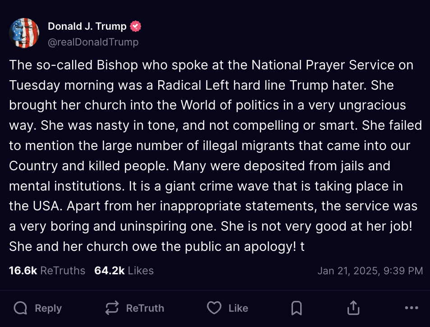Click the ReTruth text label
430x327 pixels.
tap(145, 308)
